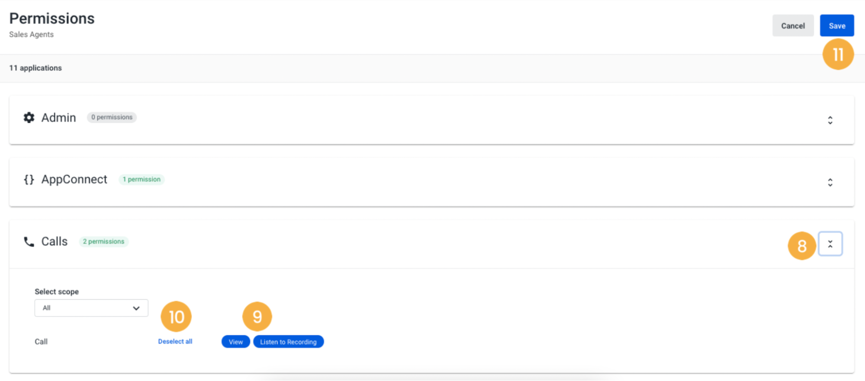
Task: Save the permission changes
Action: pyautogui.click(x=836, y=26)
